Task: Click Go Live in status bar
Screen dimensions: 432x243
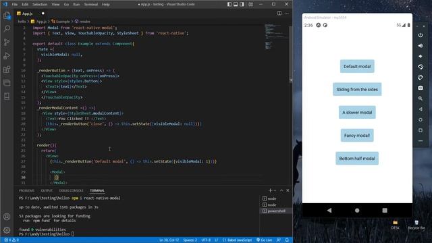Action: coord(264,240)
